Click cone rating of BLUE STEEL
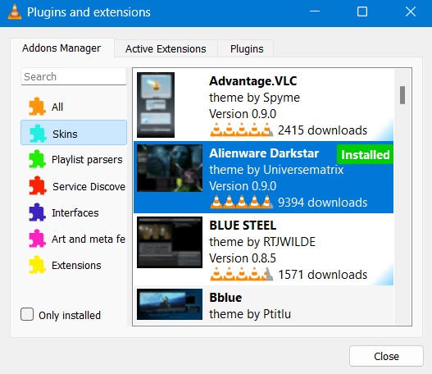The width and height of the screenshot is (432, 374). click(242, 274)
